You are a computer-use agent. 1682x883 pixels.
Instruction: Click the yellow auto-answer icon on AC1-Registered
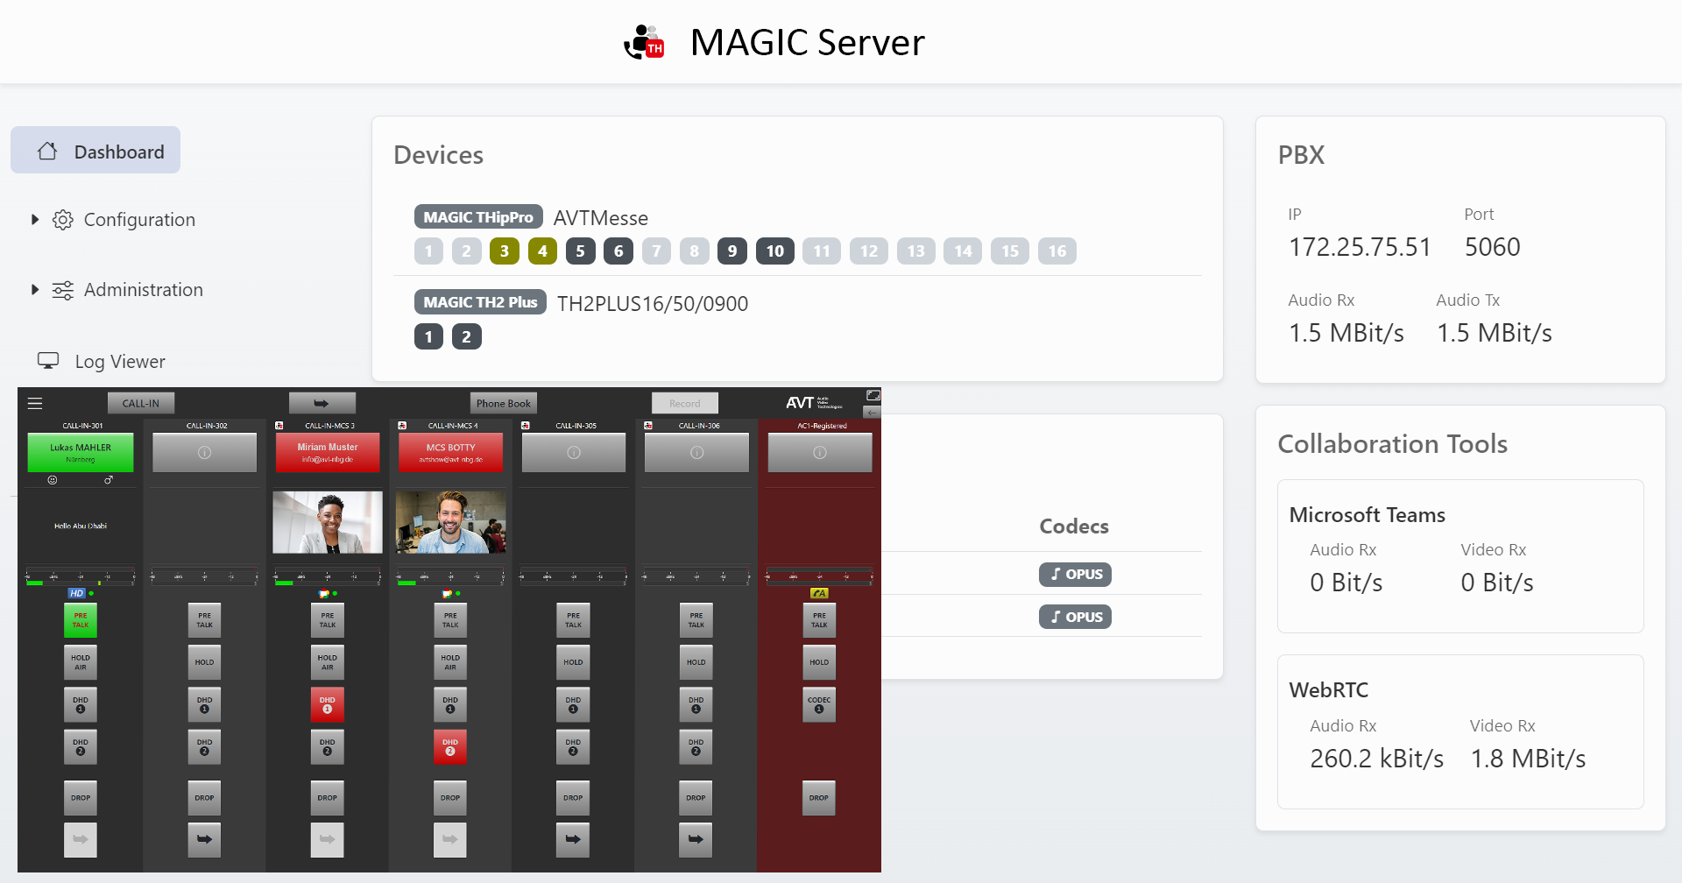click(x=819, y=593)
